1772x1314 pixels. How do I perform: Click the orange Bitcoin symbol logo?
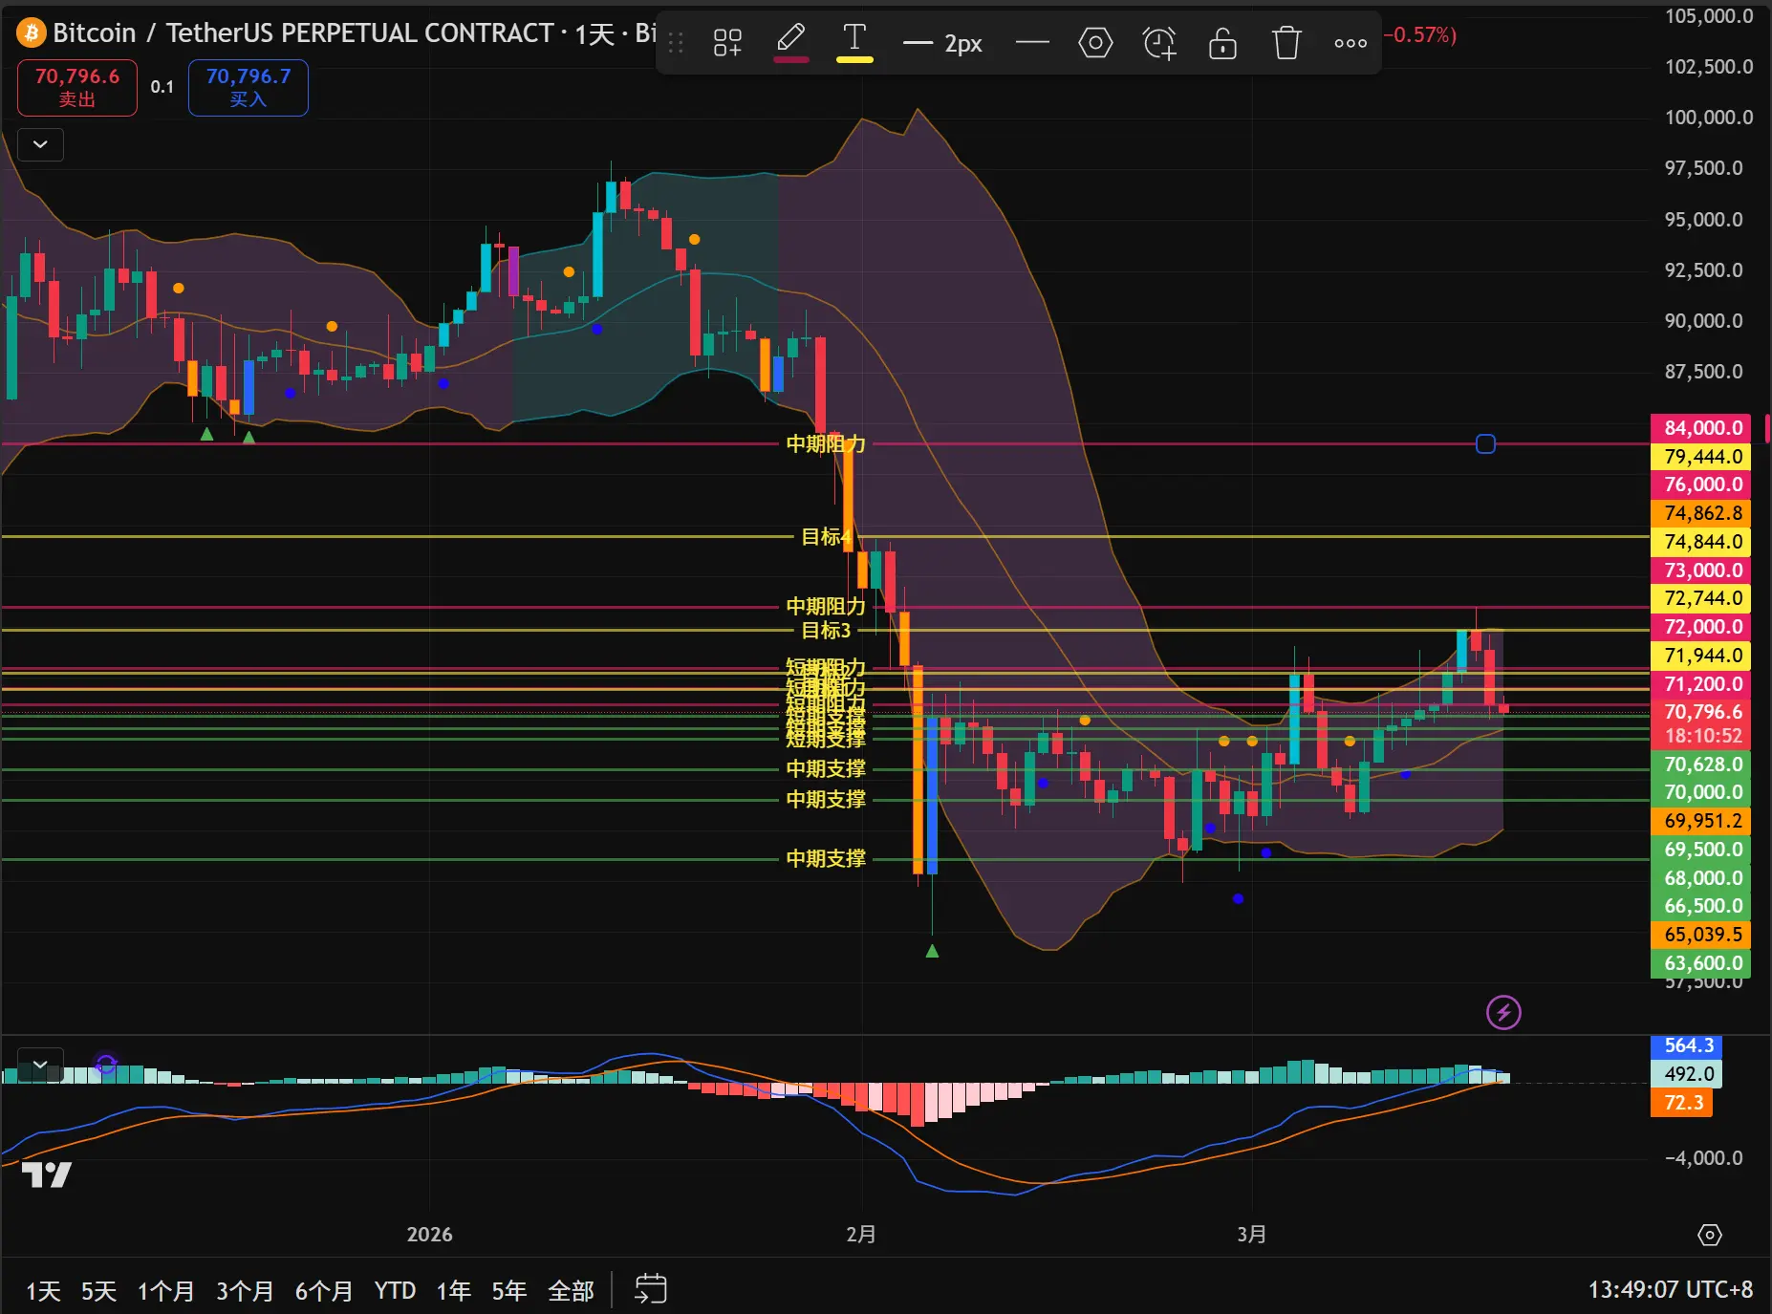click(x=31, y=33)
